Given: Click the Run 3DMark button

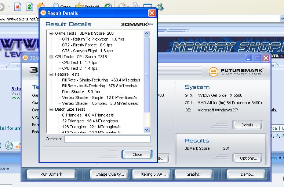Looking at the screenshot, I should pos(51,174).
